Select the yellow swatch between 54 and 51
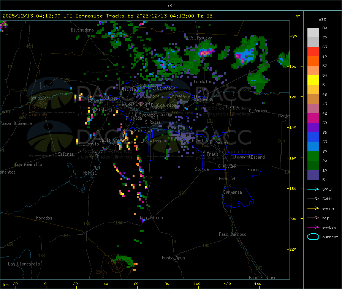This screenshot has width=342, height=289. click(x=313, y=80)
